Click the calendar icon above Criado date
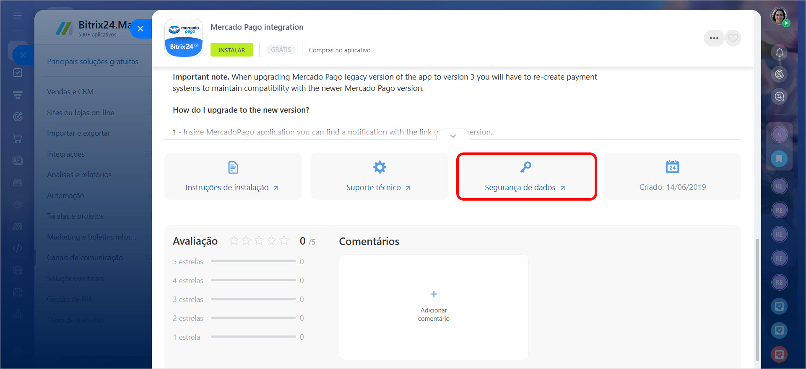This screenshot has width=806, height=369. [x=673, y=167]
